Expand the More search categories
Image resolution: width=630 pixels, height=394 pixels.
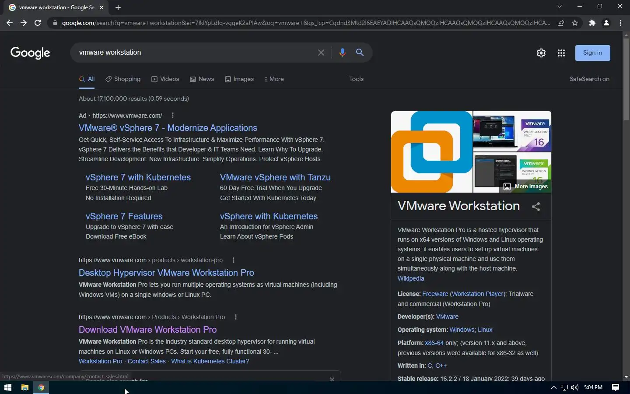pos(274,79)
